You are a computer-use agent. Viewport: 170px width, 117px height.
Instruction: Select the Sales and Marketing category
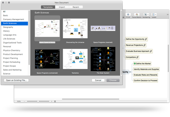14,70
